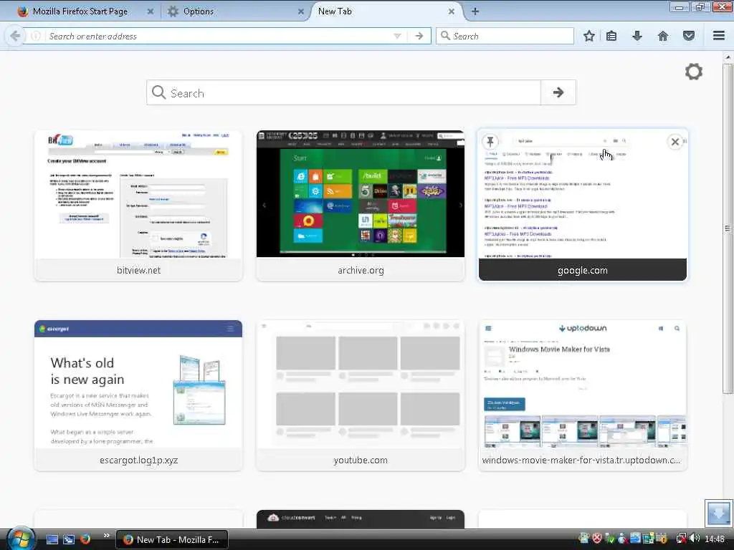The height and width of the screenshot is (550, 734).
Task: Click the escargot.log1p.xyz label
Action: pyautogui.click(x=138, y=460)
